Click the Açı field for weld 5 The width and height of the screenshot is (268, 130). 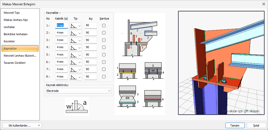pyautogui.click(x=90, y=55)
